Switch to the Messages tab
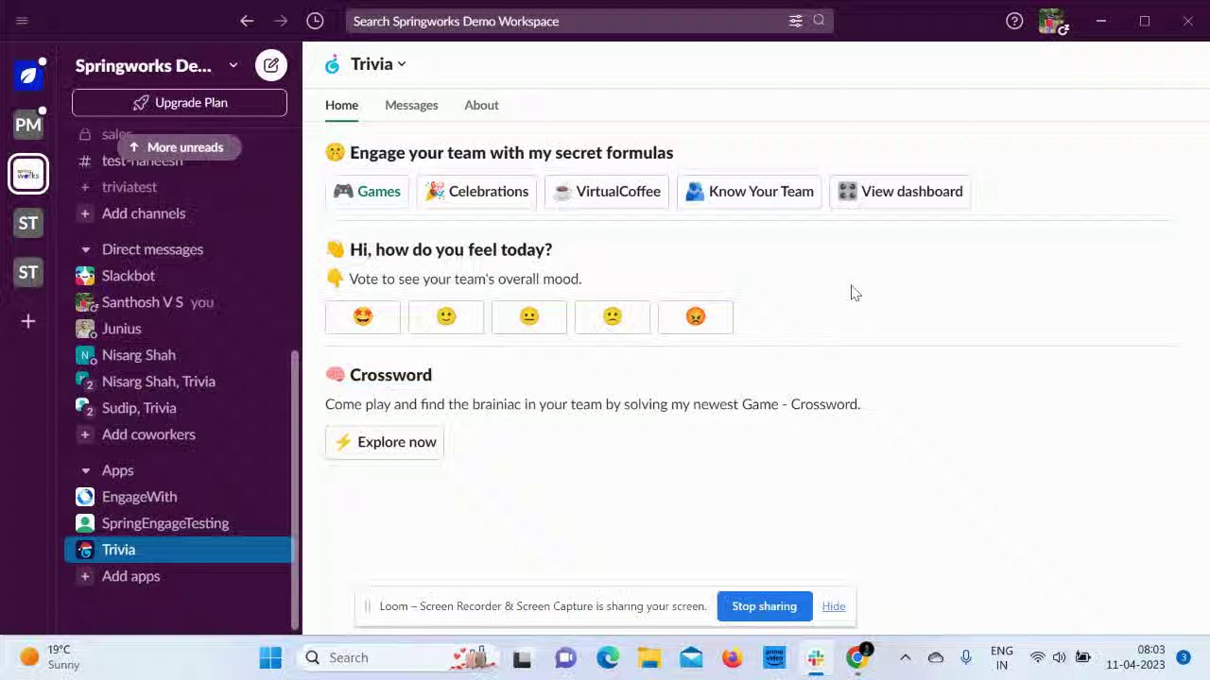This screenshot has width=1210, height=680. (x=411, y=105)
